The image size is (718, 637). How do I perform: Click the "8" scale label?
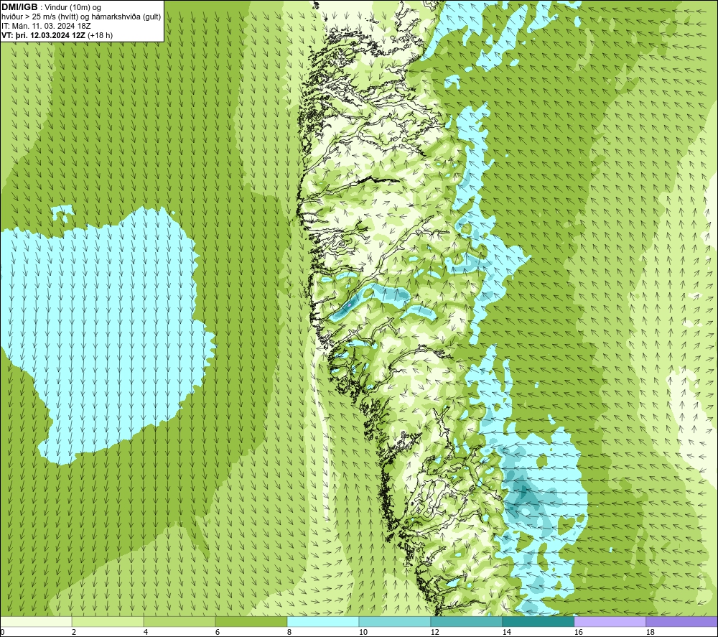tap(289, 633)
